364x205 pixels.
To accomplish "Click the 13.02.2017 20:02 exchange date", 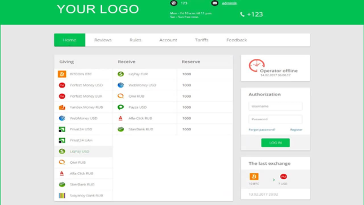I will point(263,194).
